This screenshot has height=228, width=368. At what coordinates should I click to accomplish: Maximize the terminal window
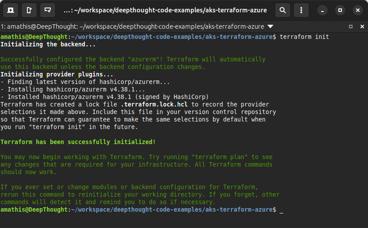340,10
